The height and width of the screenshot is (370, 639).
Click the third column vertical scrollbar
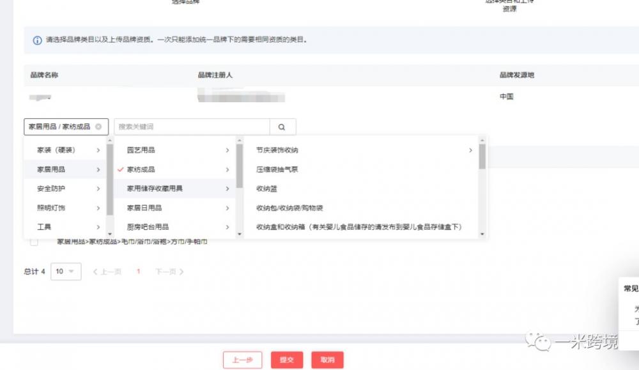[x=482, y=157]
